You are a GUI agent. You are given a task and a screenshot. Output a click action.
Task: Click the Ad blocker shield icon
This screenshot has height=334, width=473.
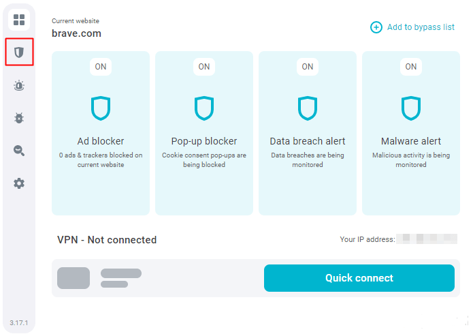pyautogui.click(x=101, y=108)
